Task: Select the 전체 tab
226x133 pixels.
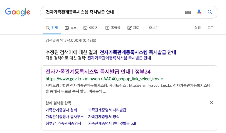Action: (x=52, y=28)
